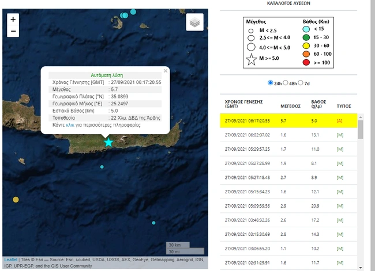Open the Leaflet attribution link
This screenshot has width=375, height=271.
point(10,259)
